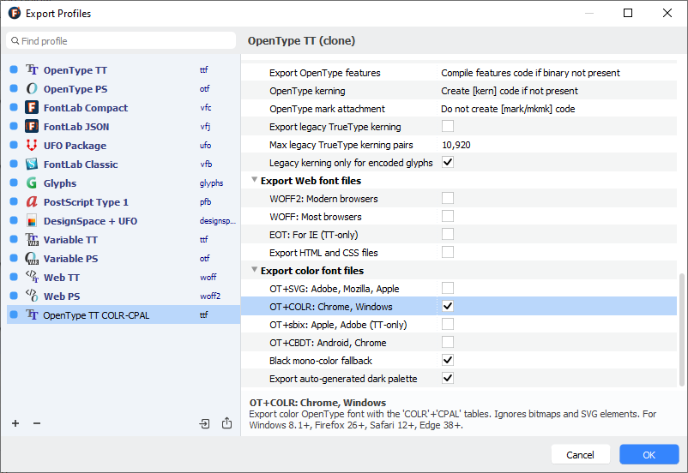Click the FontLab app icon in title bar
The height and width of the screenshot is (473, 688).
coord(15,13)
